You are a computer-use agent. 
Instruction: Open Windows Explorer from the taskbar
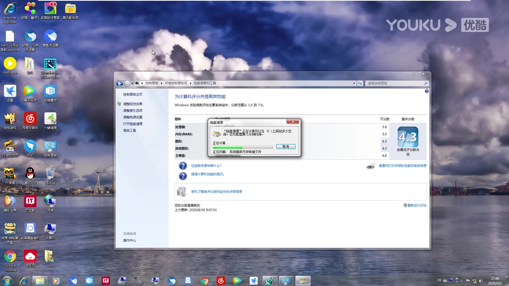(x=40, y=281)
